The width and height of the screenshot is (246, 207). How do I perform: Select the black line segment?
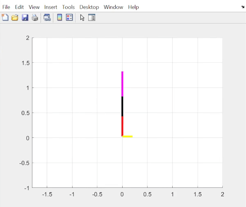tap(122, 106)
